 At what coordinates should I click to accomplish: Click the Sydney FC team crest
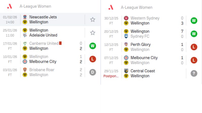[126, 36]
